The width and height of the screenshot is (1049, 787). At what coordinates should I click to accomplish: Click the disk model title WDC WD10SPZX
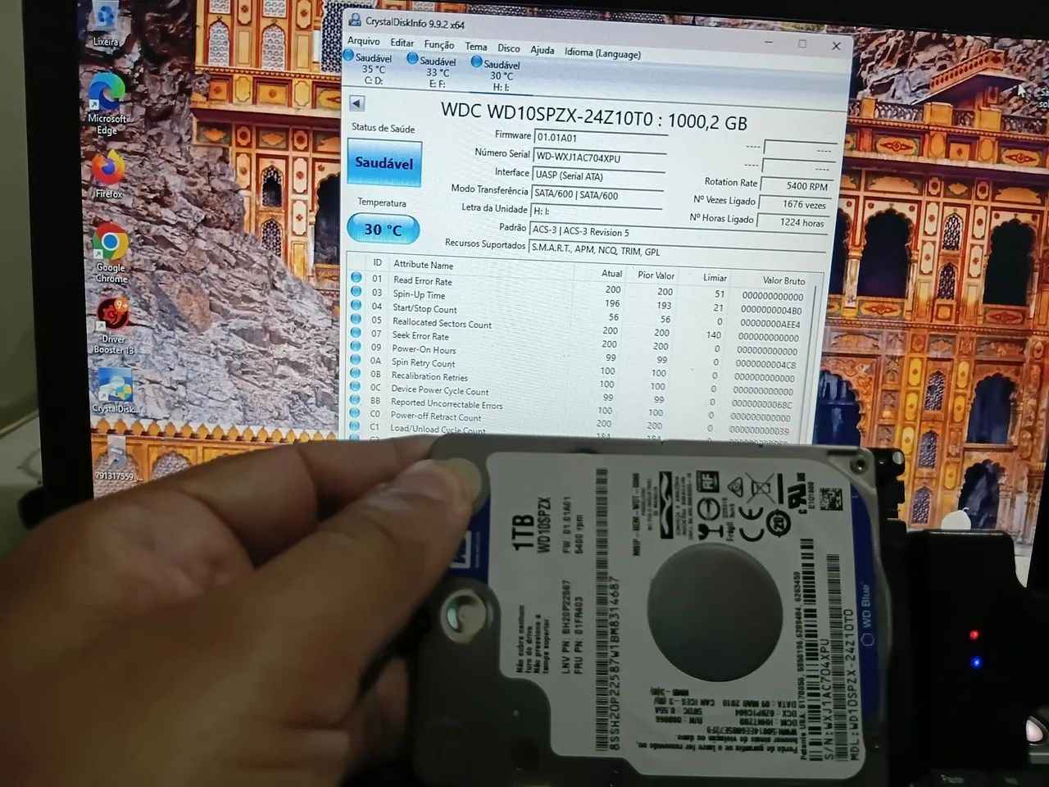coord(593,116)
